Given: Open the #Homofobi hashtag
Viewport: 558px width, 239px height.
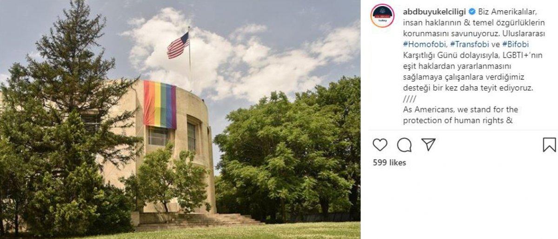Looking at the screenshot, I should (x=425, y=45).
